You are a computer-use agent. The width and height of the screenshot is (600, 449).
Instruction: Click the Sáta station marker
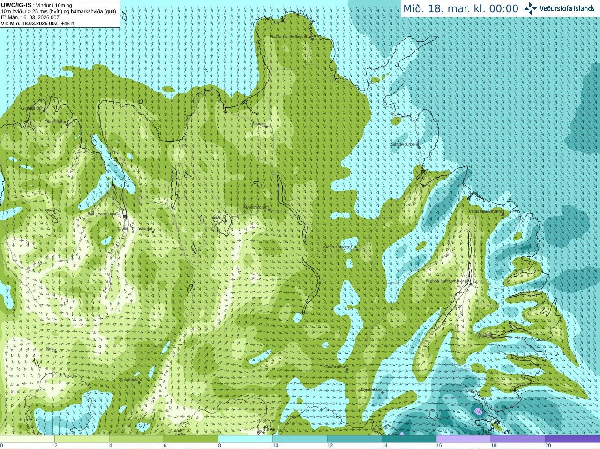56,352
